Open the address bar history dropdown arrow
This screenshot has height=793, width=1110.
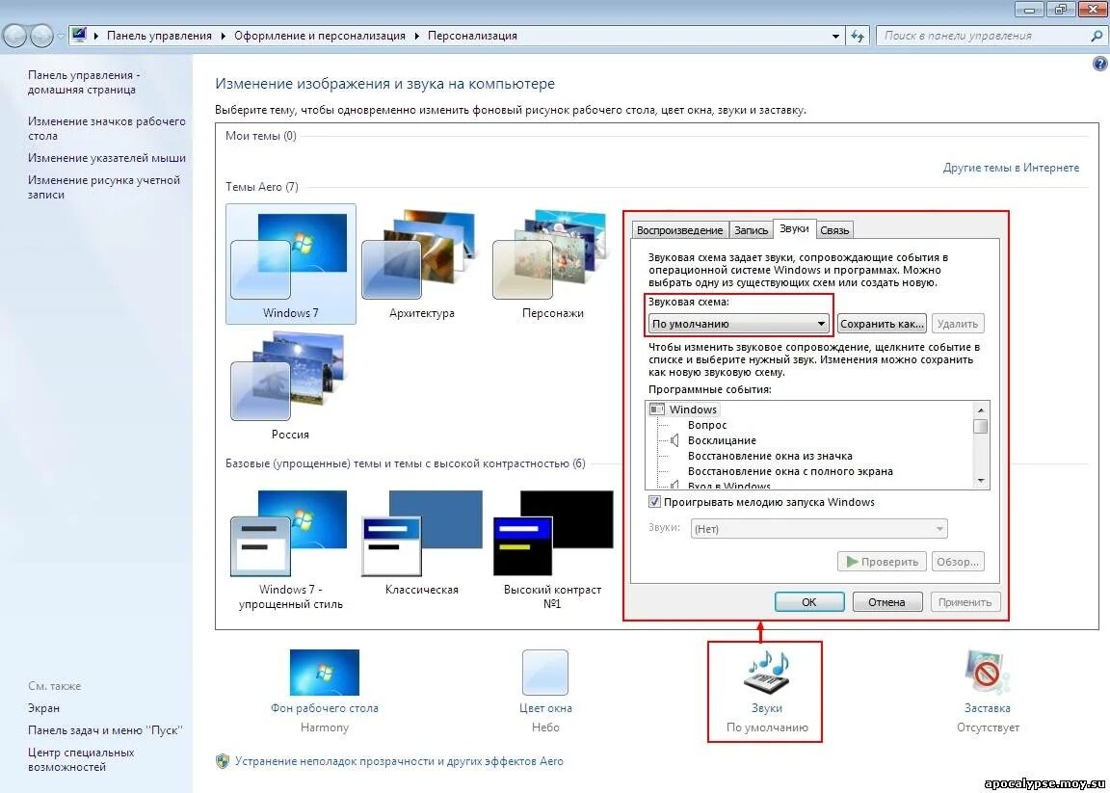coord(835,36)
